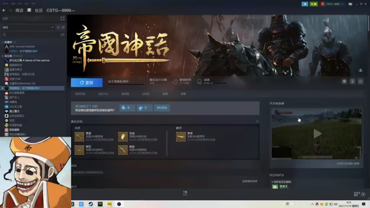Click the view latest news link
Screen dimensions: 370x208
[250, 181]
